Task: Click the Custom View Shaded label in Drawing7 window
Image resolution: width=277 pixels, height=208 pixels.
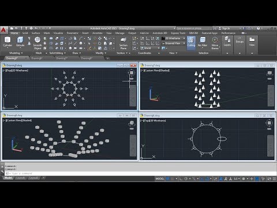Action: (155, 70)
